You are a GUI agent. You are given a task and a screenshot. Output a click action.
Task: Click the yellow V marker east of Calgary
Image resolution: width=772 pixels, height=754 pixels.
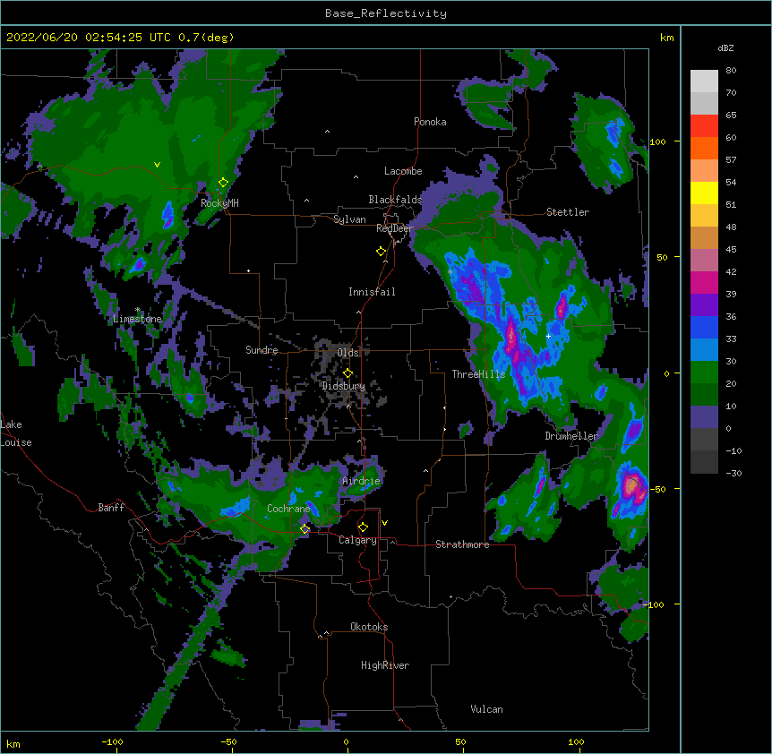click(x=384, y=523)
